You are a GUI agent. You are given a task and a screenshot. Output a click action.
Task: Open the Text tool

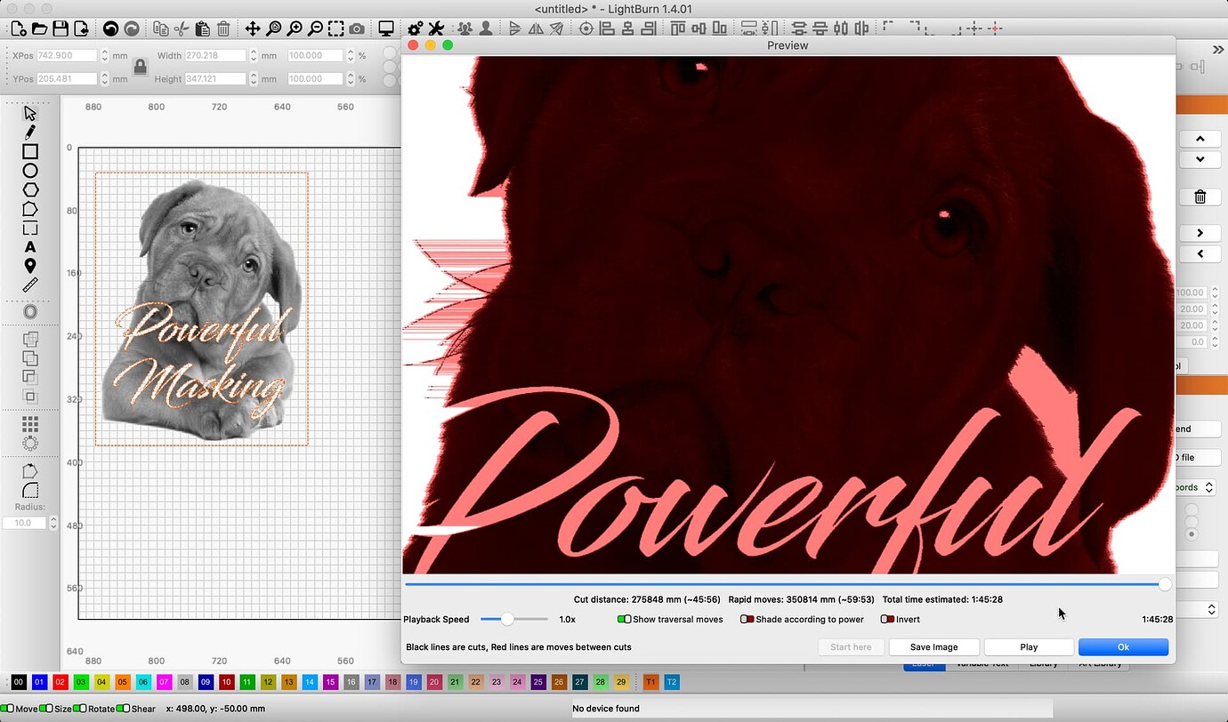pyautogui.click(x=29, y=248)
